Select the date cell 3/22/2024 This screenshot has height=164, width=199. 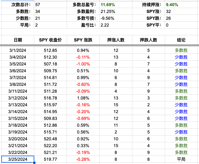[x=18, y=152]
